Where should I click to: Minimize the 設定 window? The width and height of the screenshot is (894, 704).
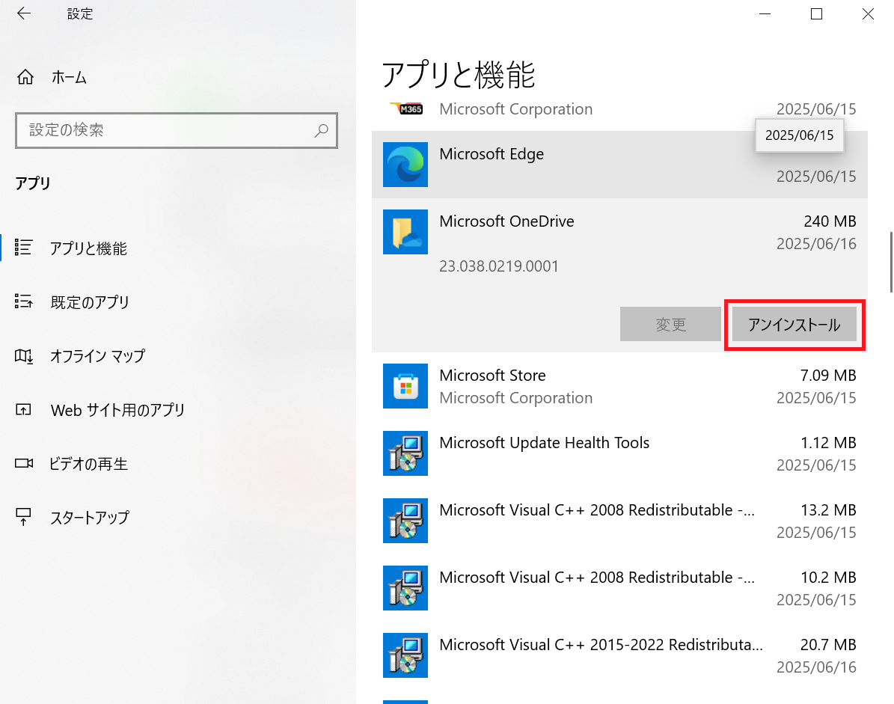click(765, 13)
